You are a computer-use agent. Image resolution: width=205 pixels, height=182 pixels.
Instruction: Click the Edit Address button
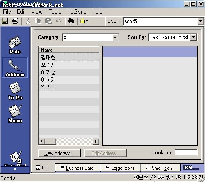[x=105, y=153]
